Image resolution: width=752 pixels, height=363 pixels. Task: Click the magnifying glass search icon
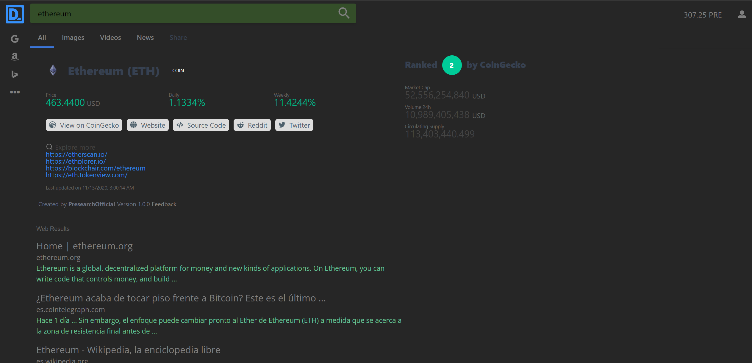(x=344, y=13)
